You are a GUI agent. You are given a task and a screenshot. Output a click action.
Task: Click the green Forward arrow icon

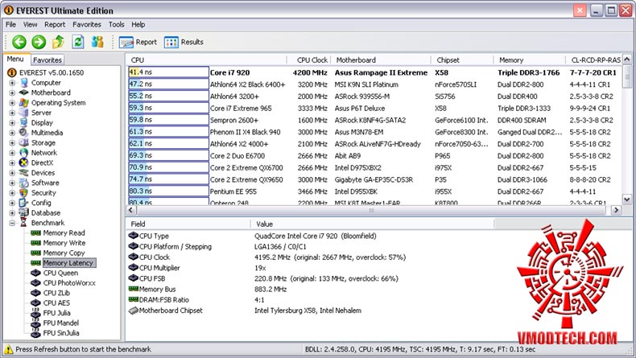point(39,42)
